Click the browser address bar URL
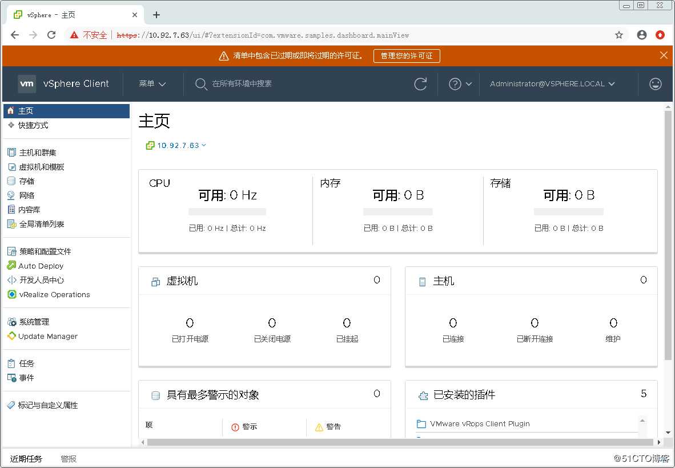675x468 pixels. tap(263, 35)
